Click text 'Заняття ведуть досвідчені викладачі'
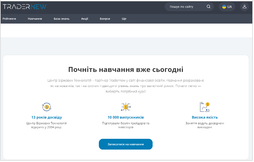Viewport: 254px width, 162px height. pos(205,125)
